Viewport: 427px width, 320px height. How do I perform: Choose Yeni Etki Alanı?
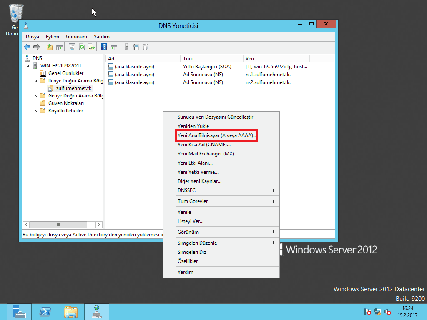(221, 163)
